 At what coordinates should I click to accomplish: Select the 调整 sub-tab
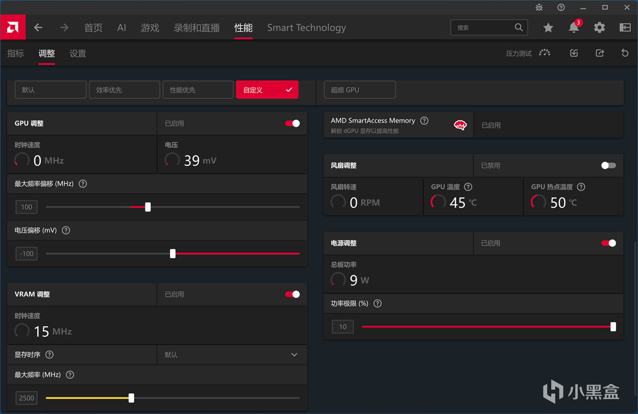point(47,53)
